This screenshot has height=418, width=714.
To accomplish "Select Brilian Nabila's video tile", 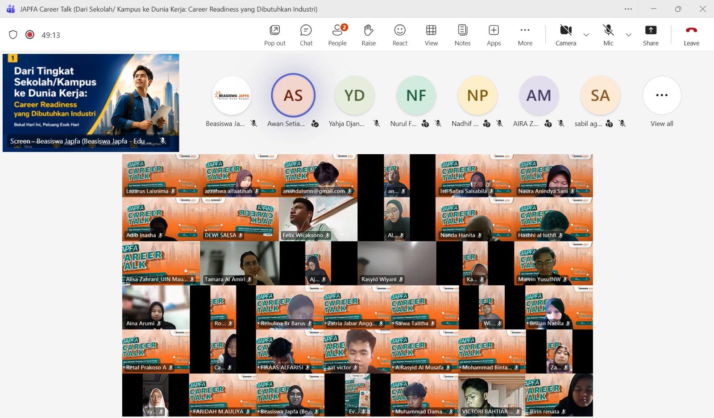I will point(559,307).
